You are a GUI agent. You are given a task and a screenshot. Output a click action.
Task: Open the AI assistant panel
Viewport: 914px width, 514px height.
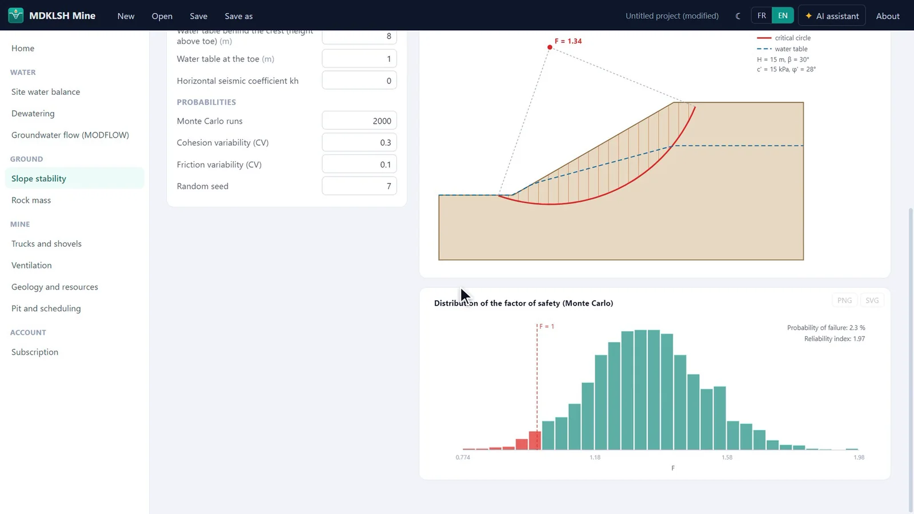[832, 16]
